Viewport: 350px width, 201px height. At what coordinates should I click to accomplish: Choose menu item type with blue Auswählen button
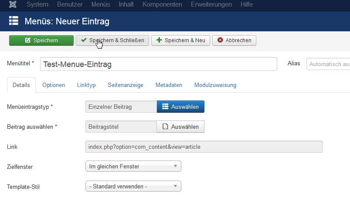180,107
